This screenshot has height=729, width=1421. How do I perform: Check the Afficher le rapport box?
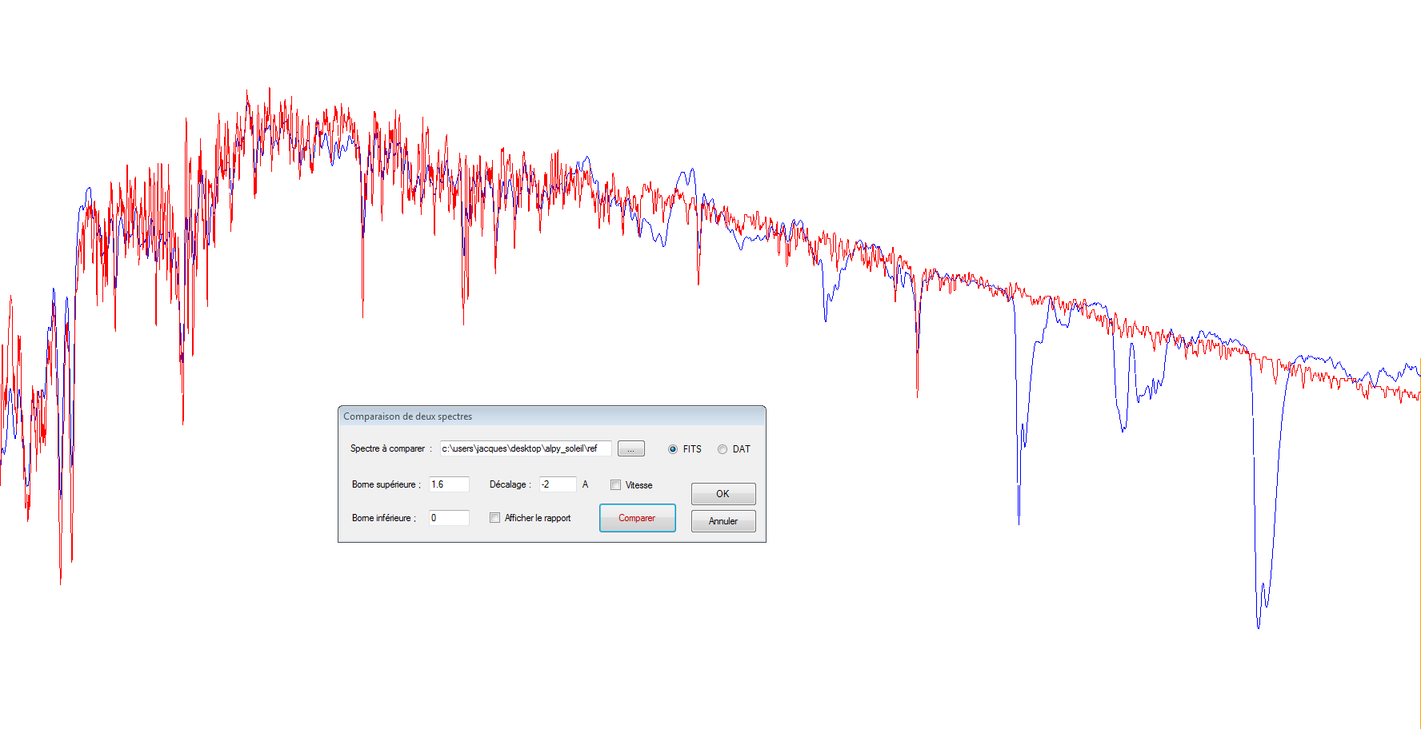click(495, 518)
